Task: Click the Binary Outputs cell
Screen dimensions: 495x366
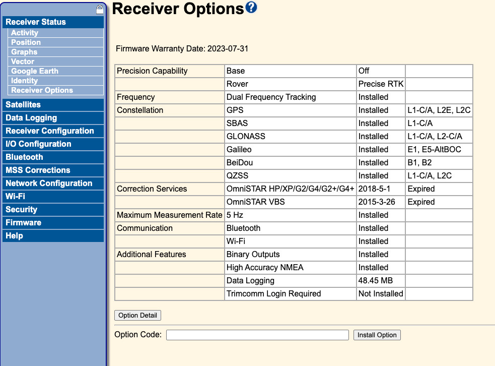Action: 291,255
